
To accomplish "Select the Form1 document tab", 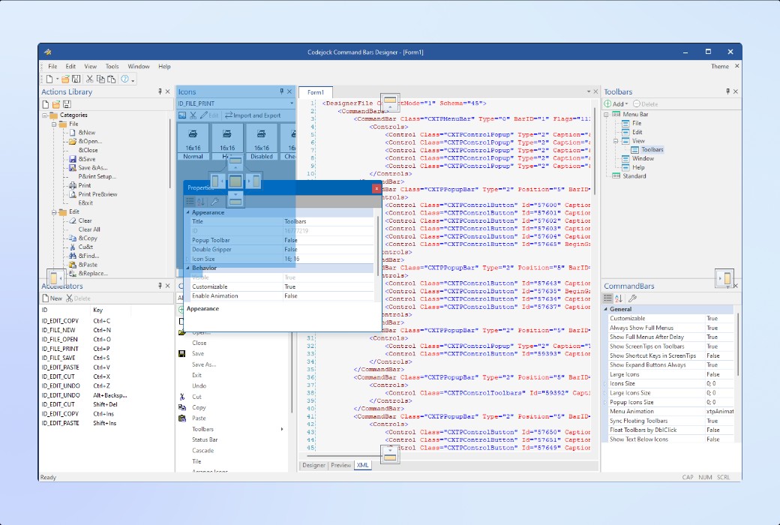I will [x=316, y=92].
